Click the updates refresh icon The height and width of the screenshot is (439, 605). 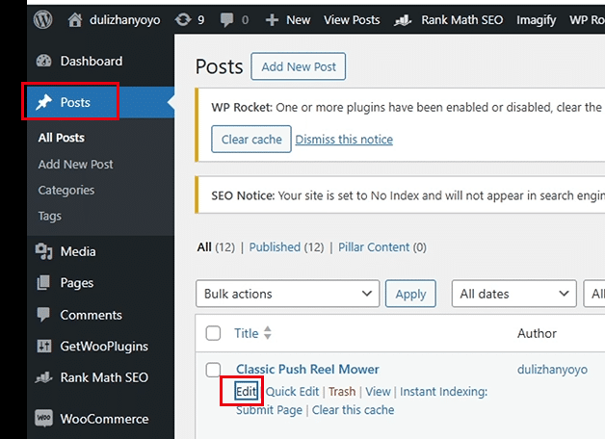[183, 19]
